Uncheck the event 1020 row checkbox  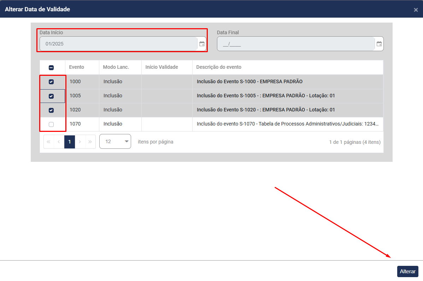tap(51, 110)
